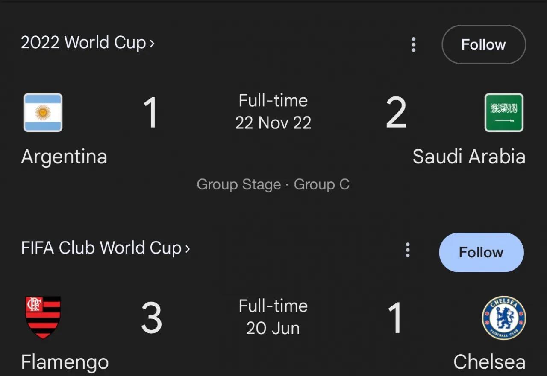Open the Full-time 20 Jun match details
Screen dimensions: 547x376
coord(273,317)
